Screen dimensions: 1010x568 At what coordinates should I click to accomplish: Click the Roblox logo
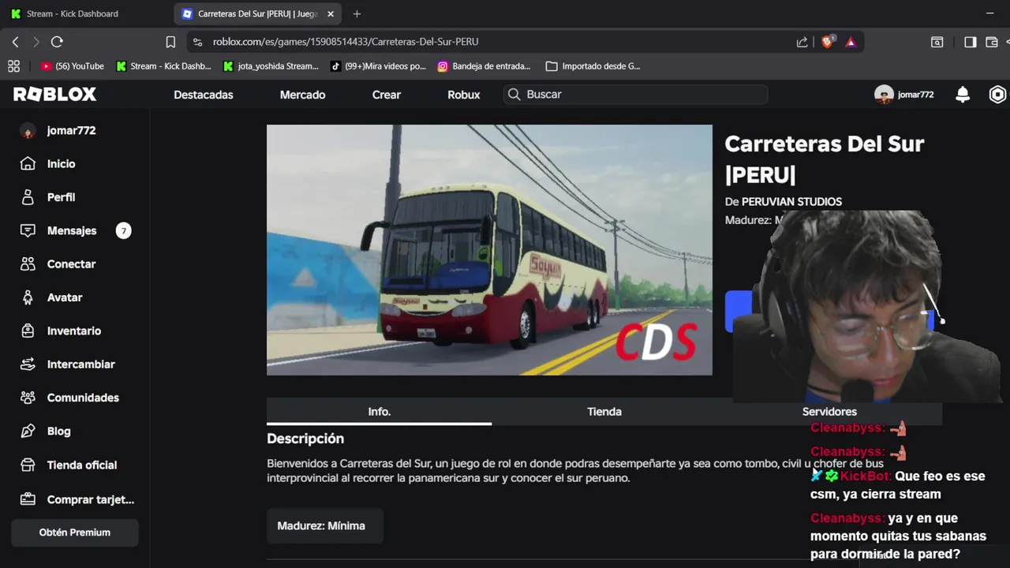54,95
